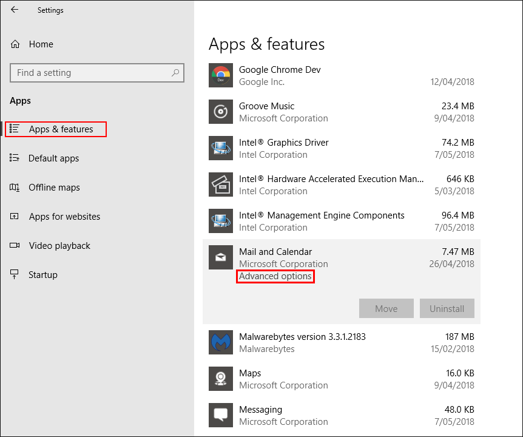The width and height of the screenshot is (523, 437).
Task: Click the 7.47 MB size value
Action: 458,251
